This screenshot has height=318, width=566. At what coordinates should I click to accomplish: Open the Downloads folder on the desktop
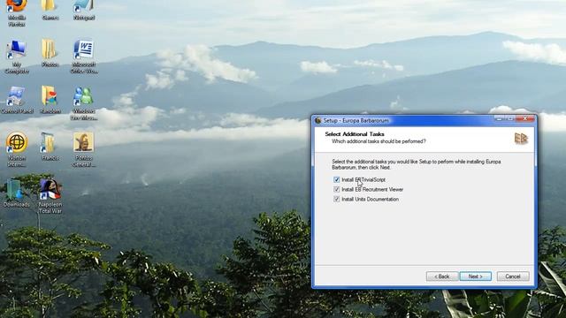point(17,193)
